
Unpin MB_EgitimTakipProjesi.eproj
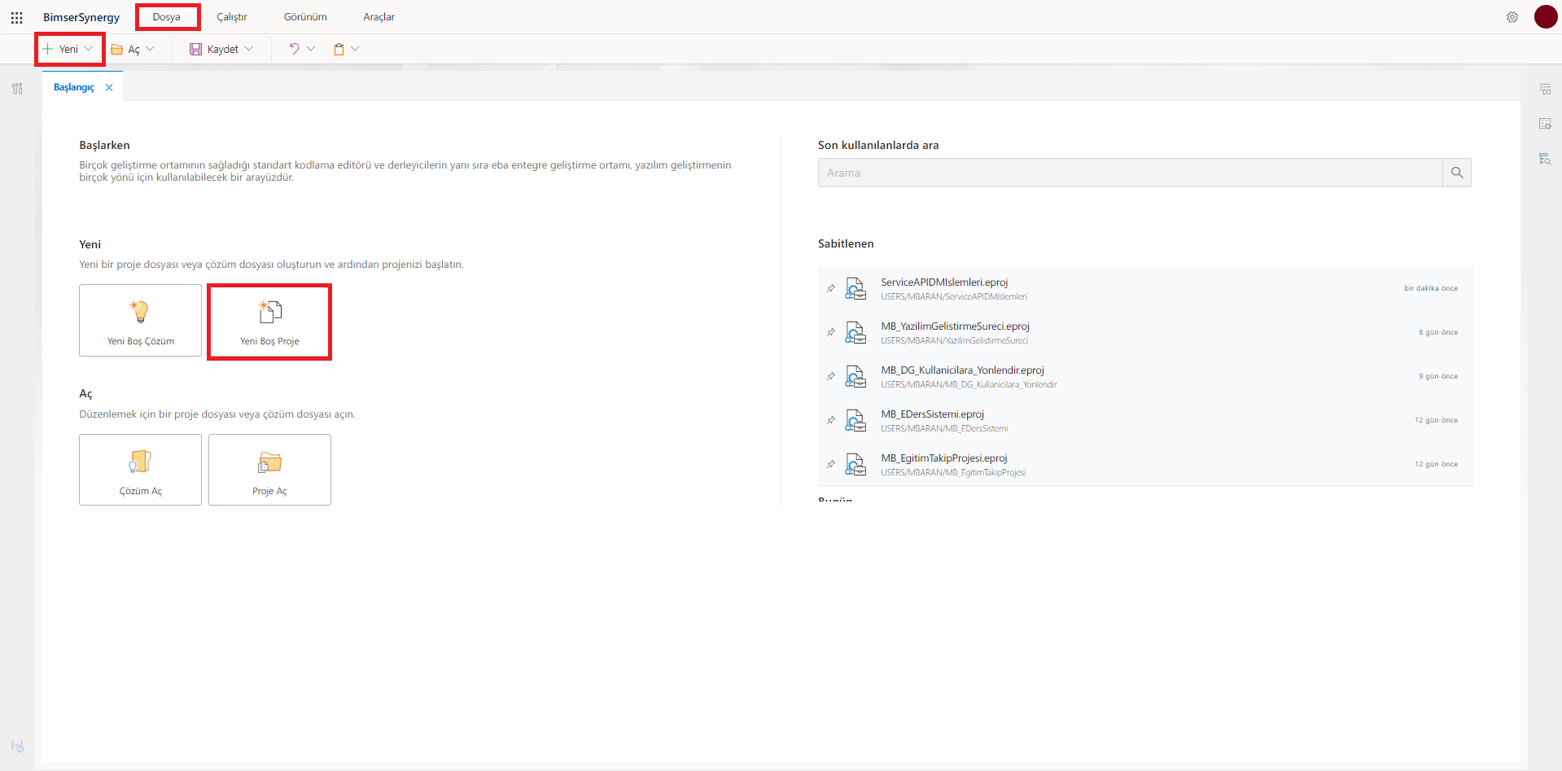point(831,464)
